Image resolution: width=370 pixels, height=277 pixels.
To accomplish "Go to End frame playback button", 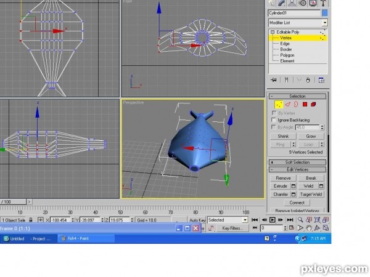I will pos(290,220).
